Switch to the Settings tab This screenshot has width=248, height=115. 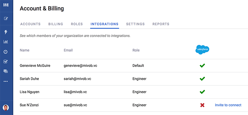point(135,24)
